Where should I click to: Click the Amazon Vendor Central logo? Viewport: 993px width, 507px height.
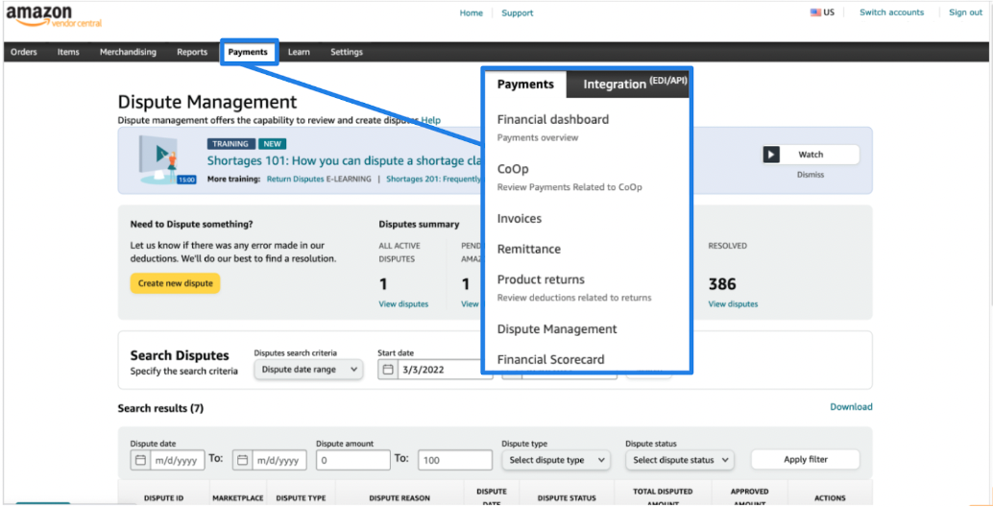(54, 16)
